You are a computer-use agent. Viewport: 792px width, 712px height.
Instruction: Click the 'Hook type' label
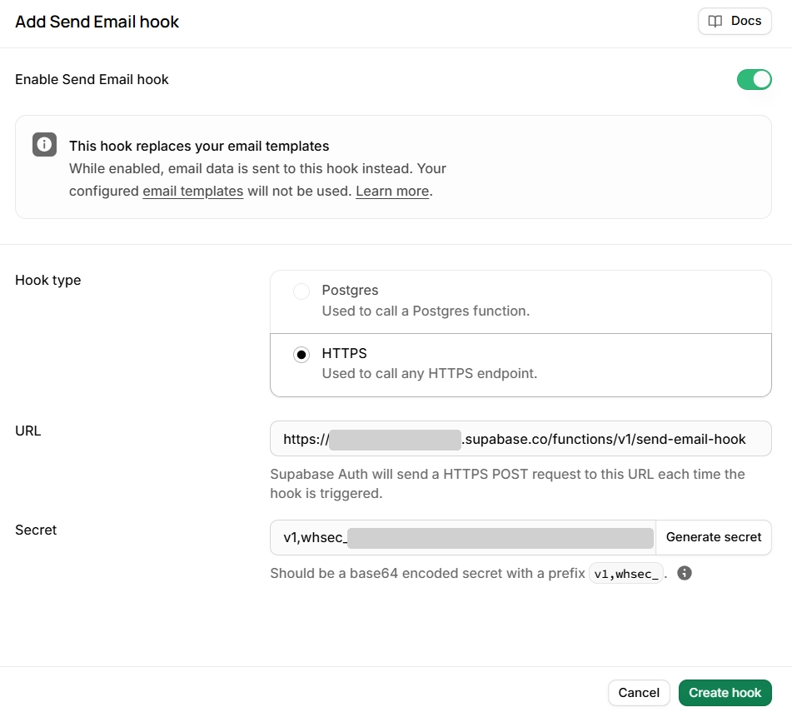[x=48, y=281]
